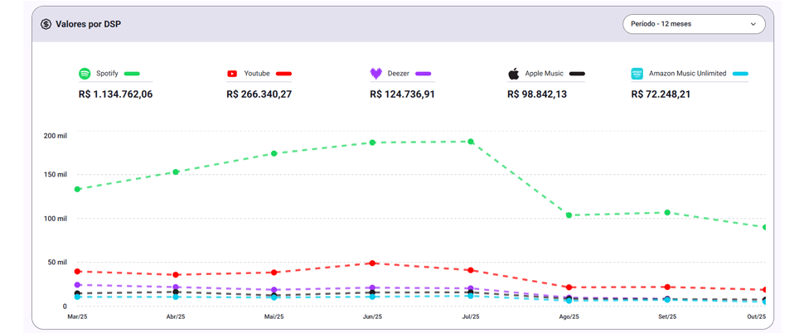Toggle the red Youtube legend swatch
This screenshot has width=804, height=333.
(283, 74)
